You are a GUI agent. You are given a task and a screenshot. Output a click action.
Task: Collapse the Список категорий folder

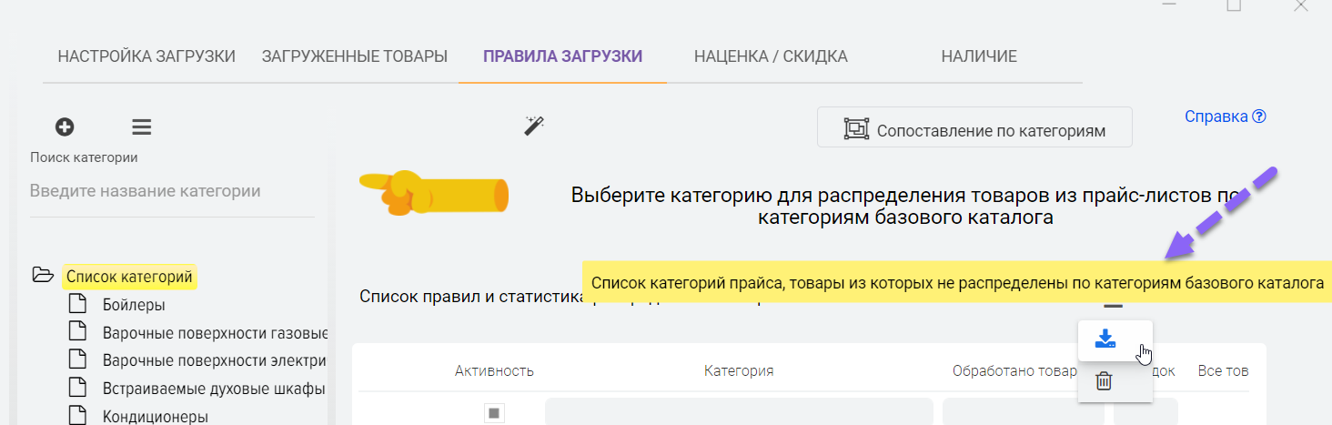[43, 276]
